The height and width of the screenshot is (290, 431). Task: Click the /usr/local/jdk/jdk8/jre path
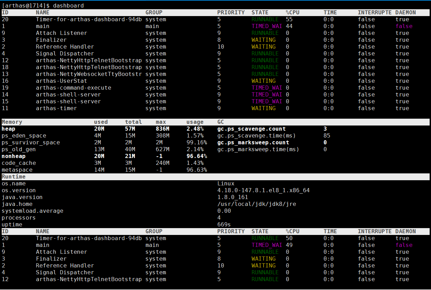pyautogui.click(x=257, y=204)
